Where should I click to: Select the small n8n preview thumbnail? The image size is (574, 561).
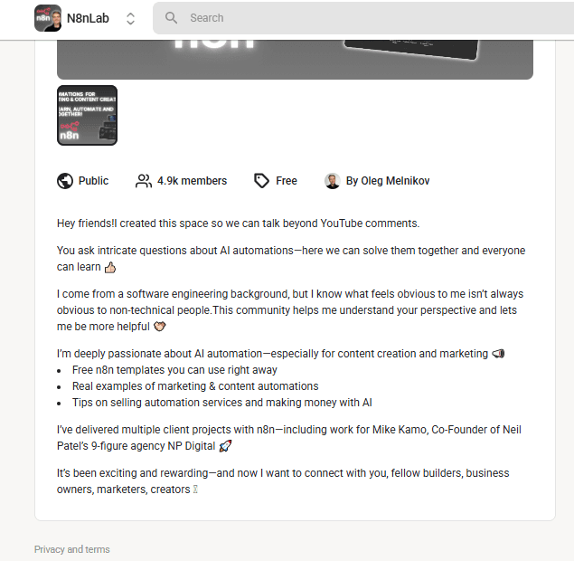tap(87, 116)
